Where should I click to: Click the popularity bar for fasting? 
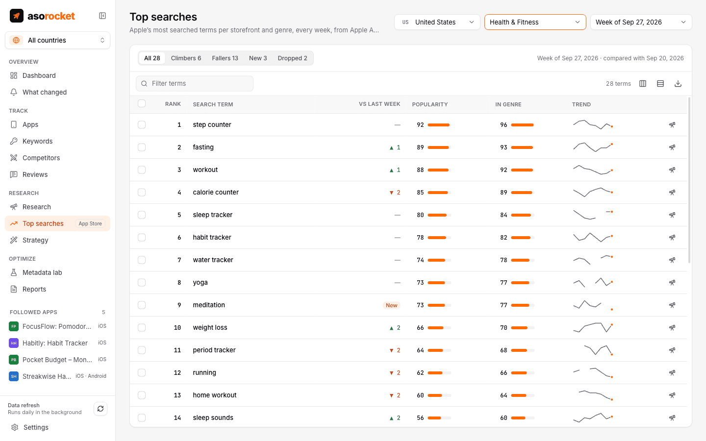(439, 147)
